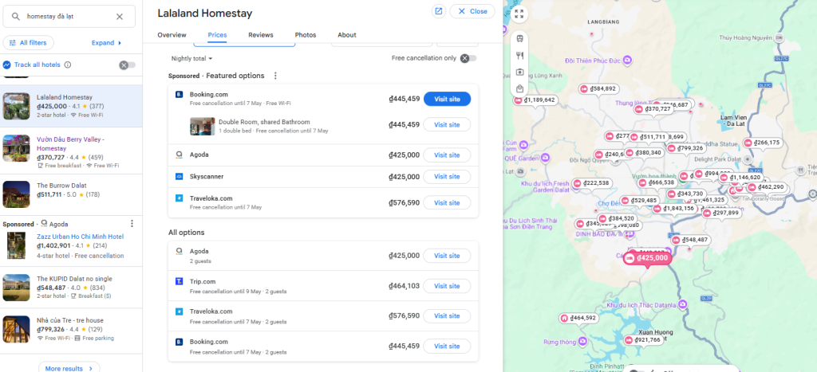Select Traveloka.com featured ₫576,590 price
Image resolution: width=817 pixels, height=372 pixels.
pyautogui.click(x=404, y=203)
